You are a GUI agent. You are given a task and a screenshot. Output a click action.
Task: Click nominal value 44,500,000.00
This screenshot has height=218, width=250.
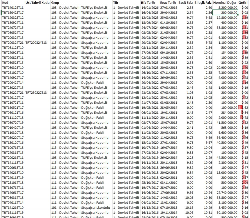click(x=225, y=157)
